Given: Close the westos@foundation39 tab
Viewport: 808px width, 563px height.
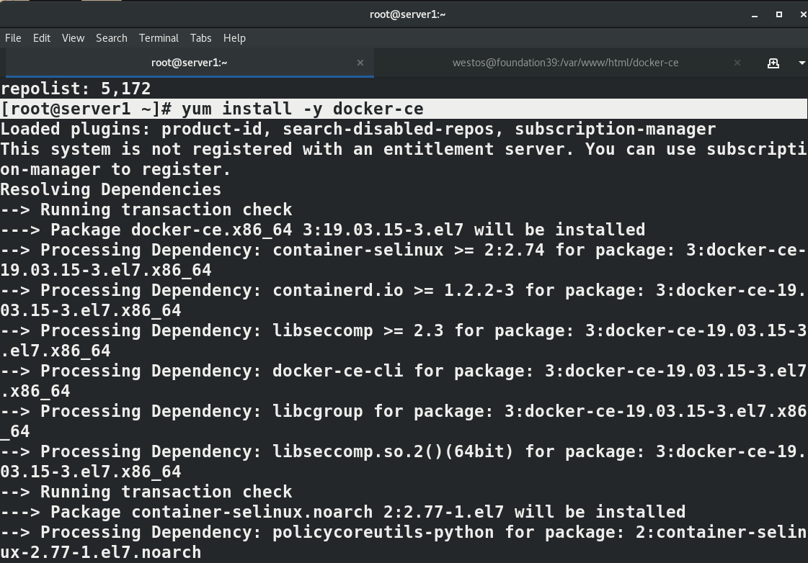Looking at the screenshot, I should point(737,63).
